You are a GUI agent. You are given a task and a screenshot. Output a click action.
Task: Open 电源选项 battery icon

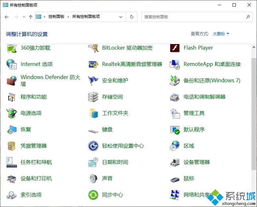tap(11, 113)
